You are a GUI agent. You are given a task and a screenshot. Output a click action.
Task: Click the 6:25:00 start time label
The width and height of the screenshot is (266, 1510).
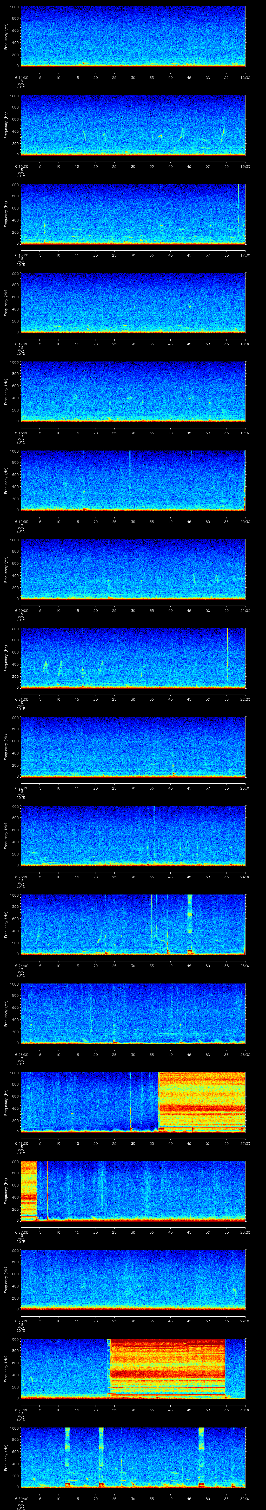(21, 1055)
